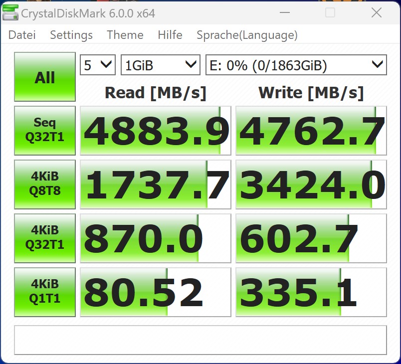
Task: Click the Seq Q32T1 read value 4883.9
Action: pos(156,131)
